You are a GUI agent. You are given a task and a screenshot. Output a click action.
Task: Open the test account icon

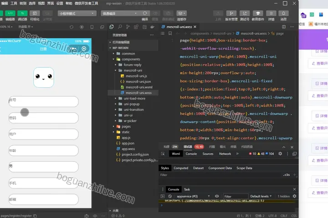point(245,13)
